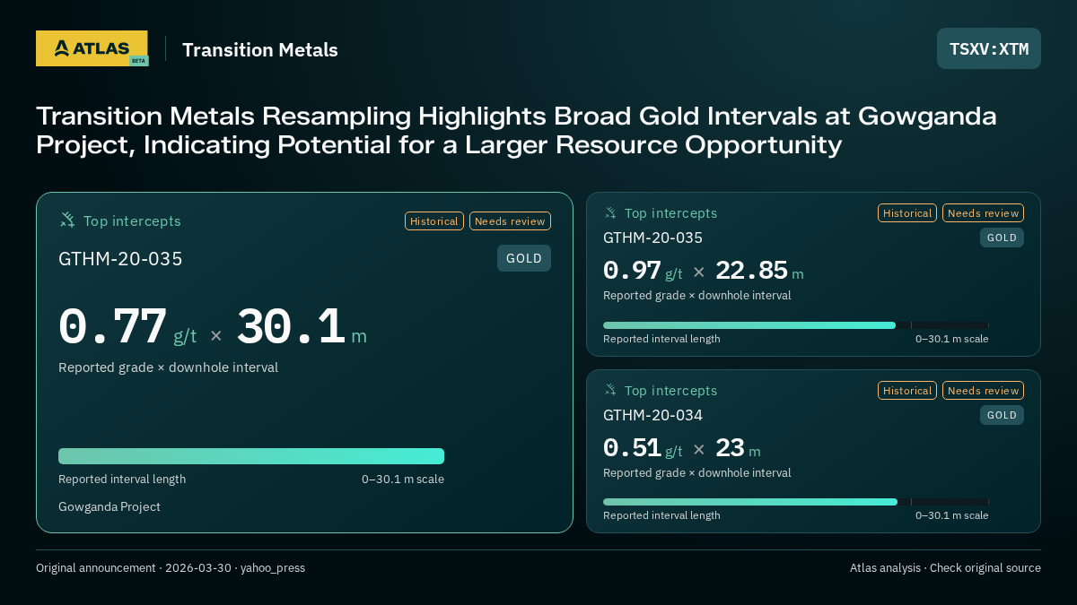The image size is (1077, 605).
Task: Click the GOLD badge in the 0.77 g/t card
Action: (x=524, y=258)
